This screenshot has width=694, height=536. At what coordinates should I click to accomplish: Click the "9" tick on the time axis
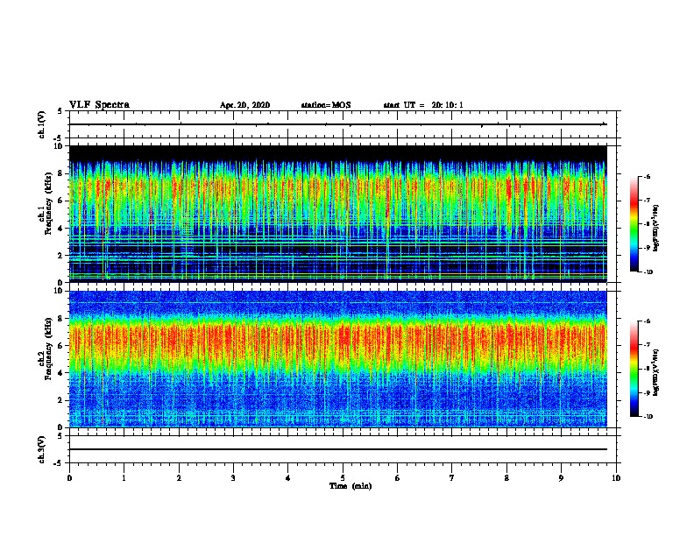561,478
